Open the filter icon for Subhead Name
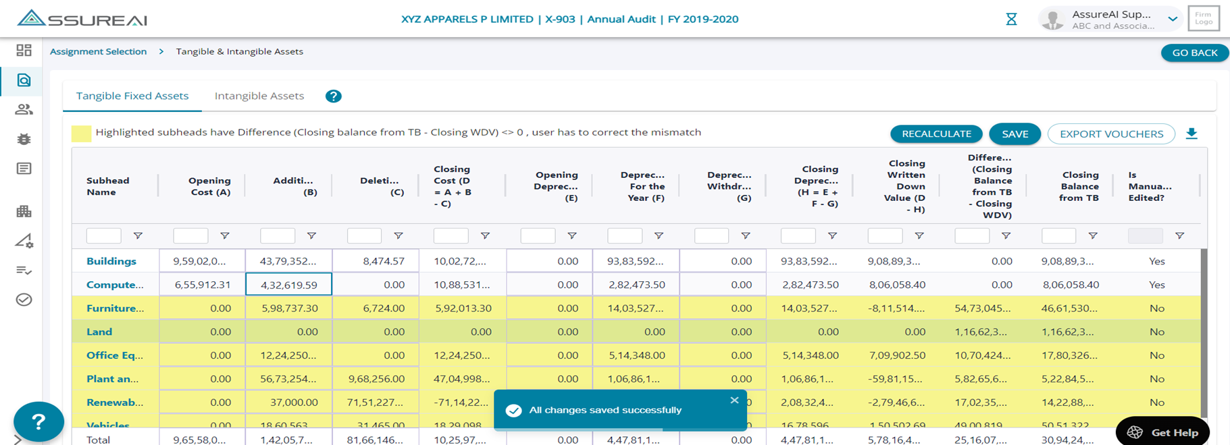The height and width of the screenshot is (445, 1230). pos(138,236)
